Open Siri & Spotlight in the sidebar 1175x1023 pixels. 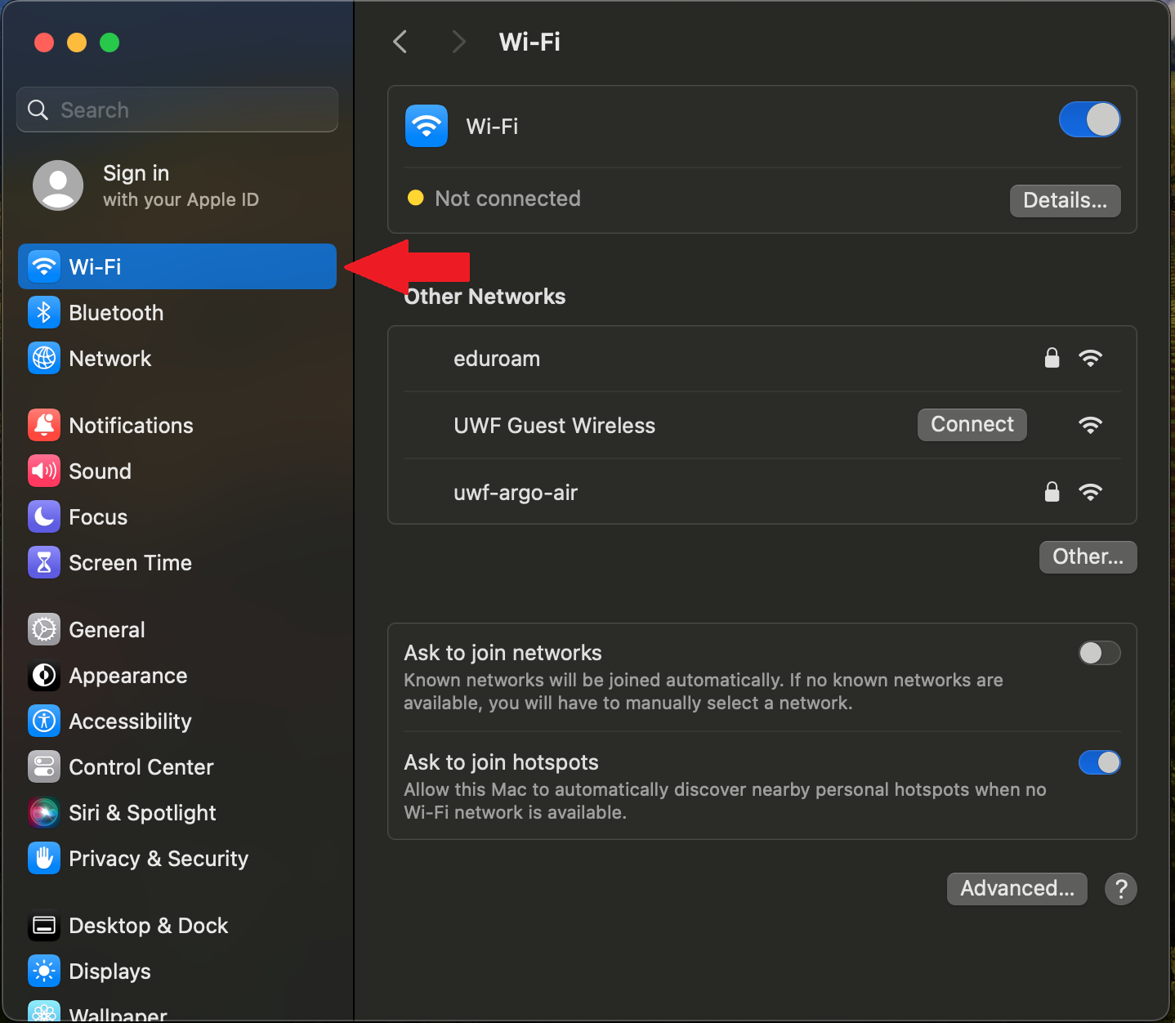[177, 812]
